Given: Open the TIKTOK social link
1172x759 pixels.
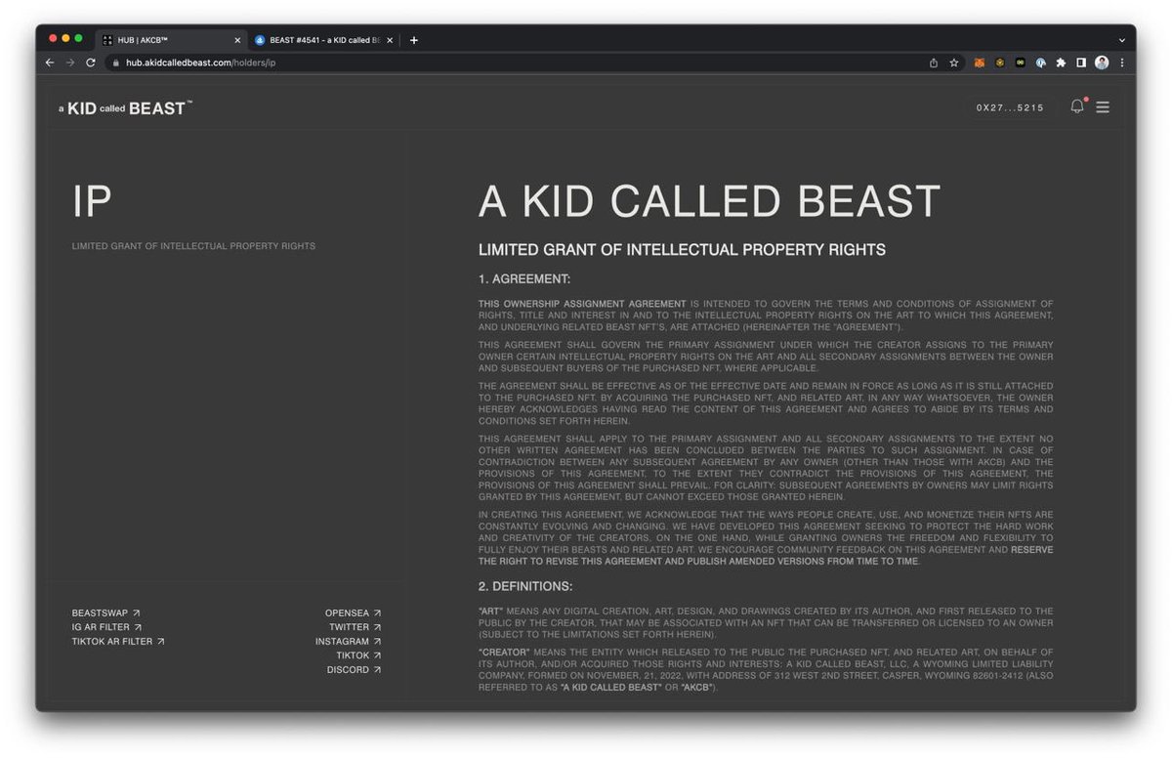Looking at the screenshot, I should 358,655.
